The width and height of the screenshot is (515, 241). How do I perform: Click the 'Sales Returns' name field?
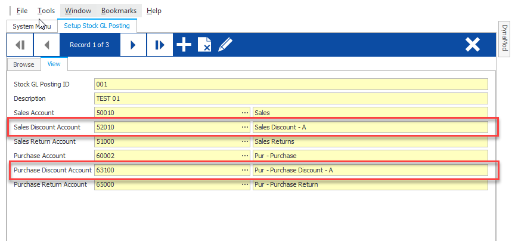370,141
